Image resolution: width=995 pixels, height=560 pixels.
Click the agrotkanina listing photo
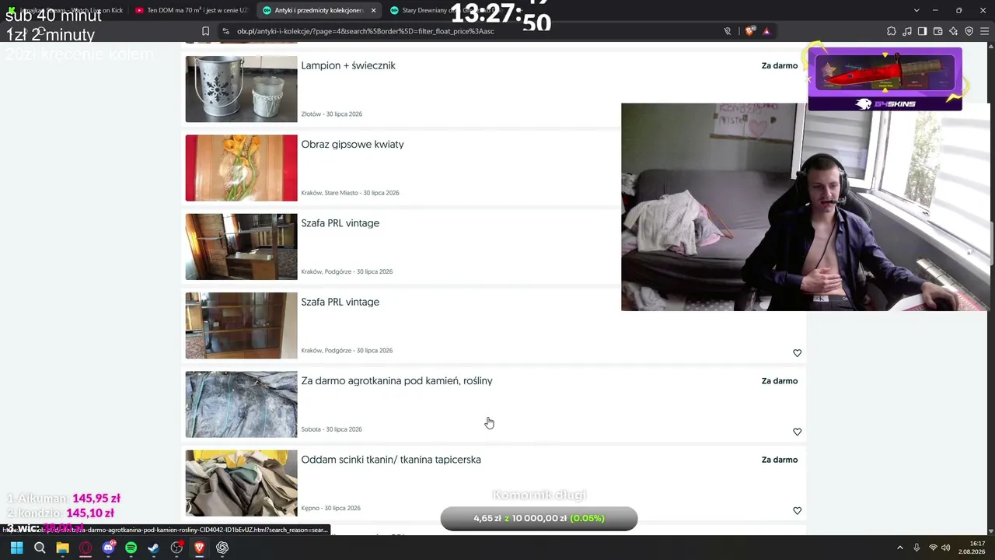(241, 404)
